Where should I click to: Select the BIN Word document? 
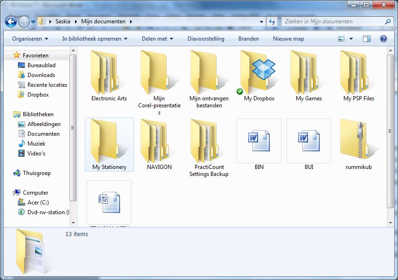[259, 145]
